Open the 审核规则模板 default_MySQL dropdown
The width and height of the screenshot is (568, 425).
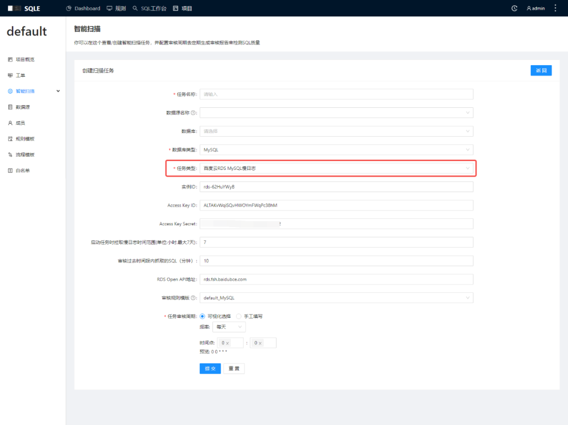point(336,298)
